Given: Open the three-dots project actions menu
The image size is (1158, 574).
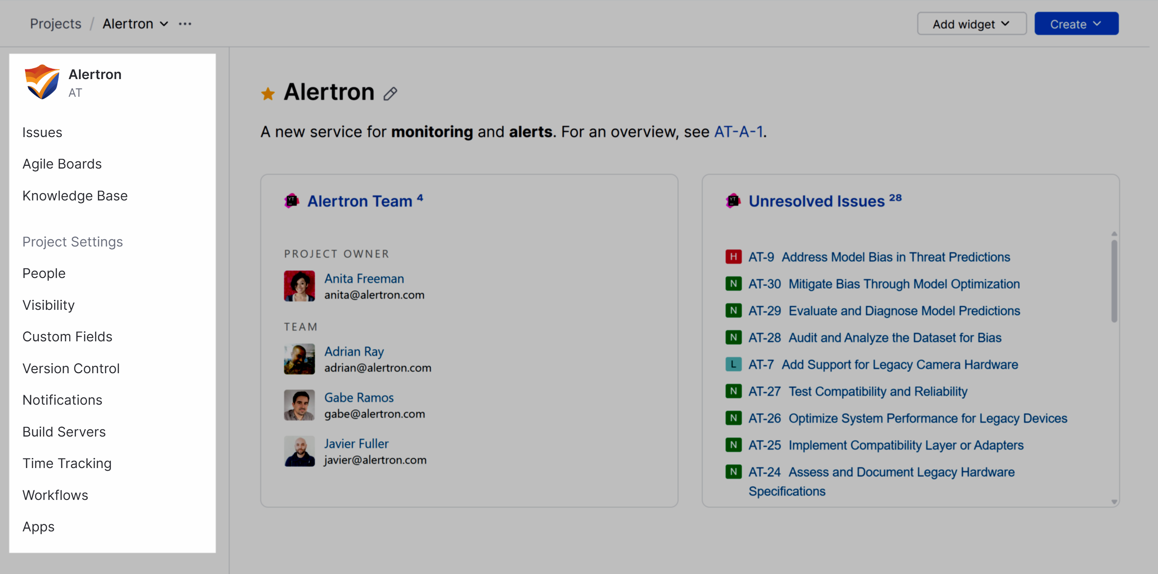Looking at the screenshot, I should pos(185,24).
